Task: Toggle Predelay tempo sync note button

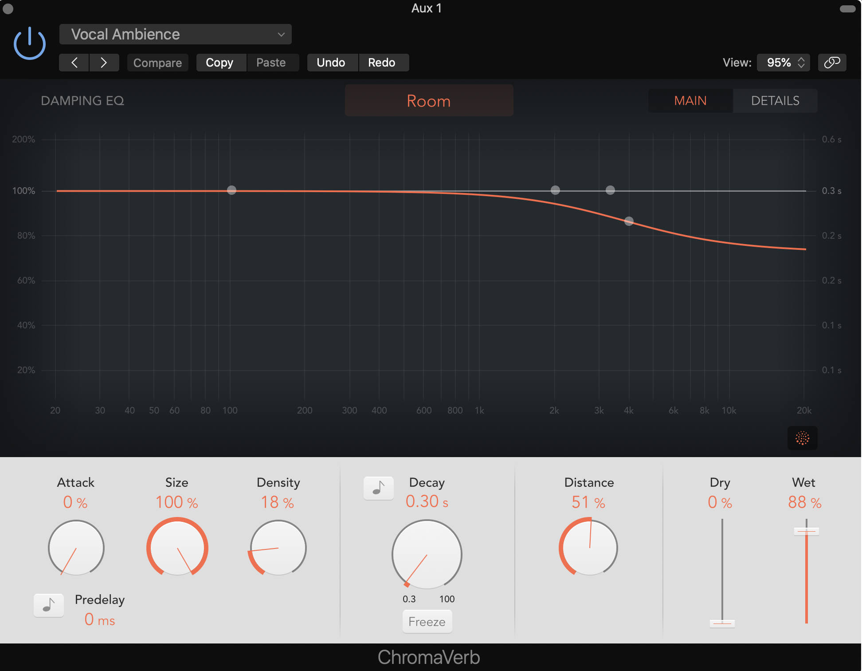Action: (x=49, y=605)
